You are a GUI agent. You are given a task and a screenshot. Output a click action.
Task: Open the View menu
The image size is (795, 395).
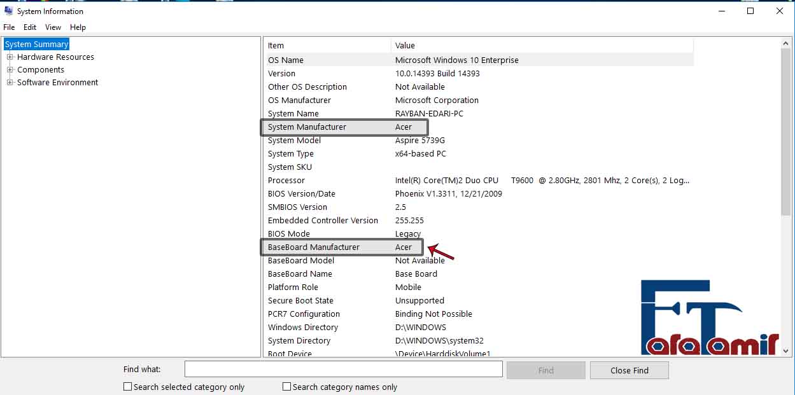(53, 27)
